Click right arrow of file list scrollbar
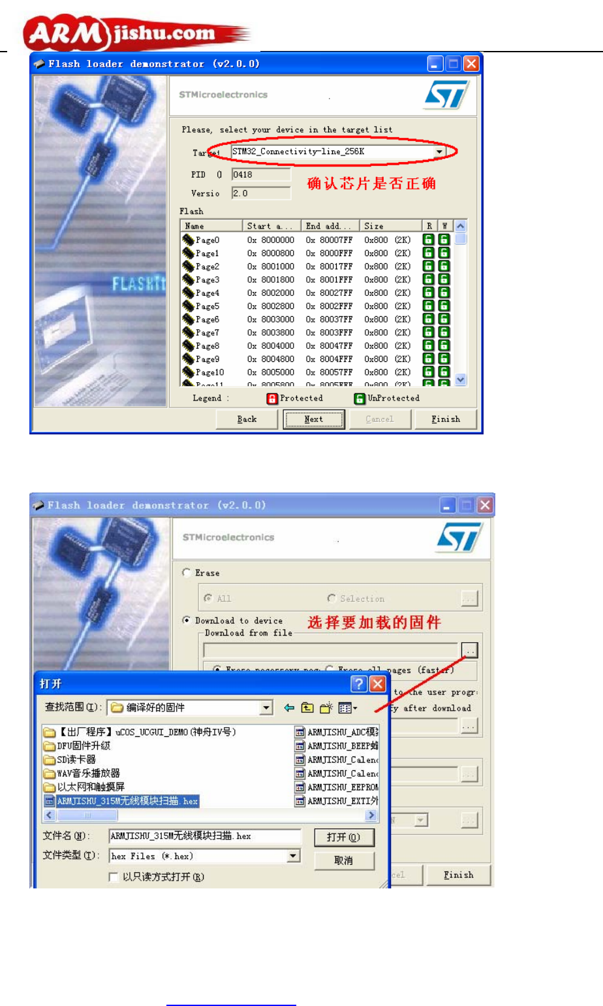The image size is (603, 1006). [371, 815]
